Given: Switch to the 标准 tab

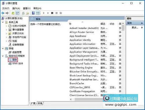Looking at the screenshot, I should click(40, 103).
